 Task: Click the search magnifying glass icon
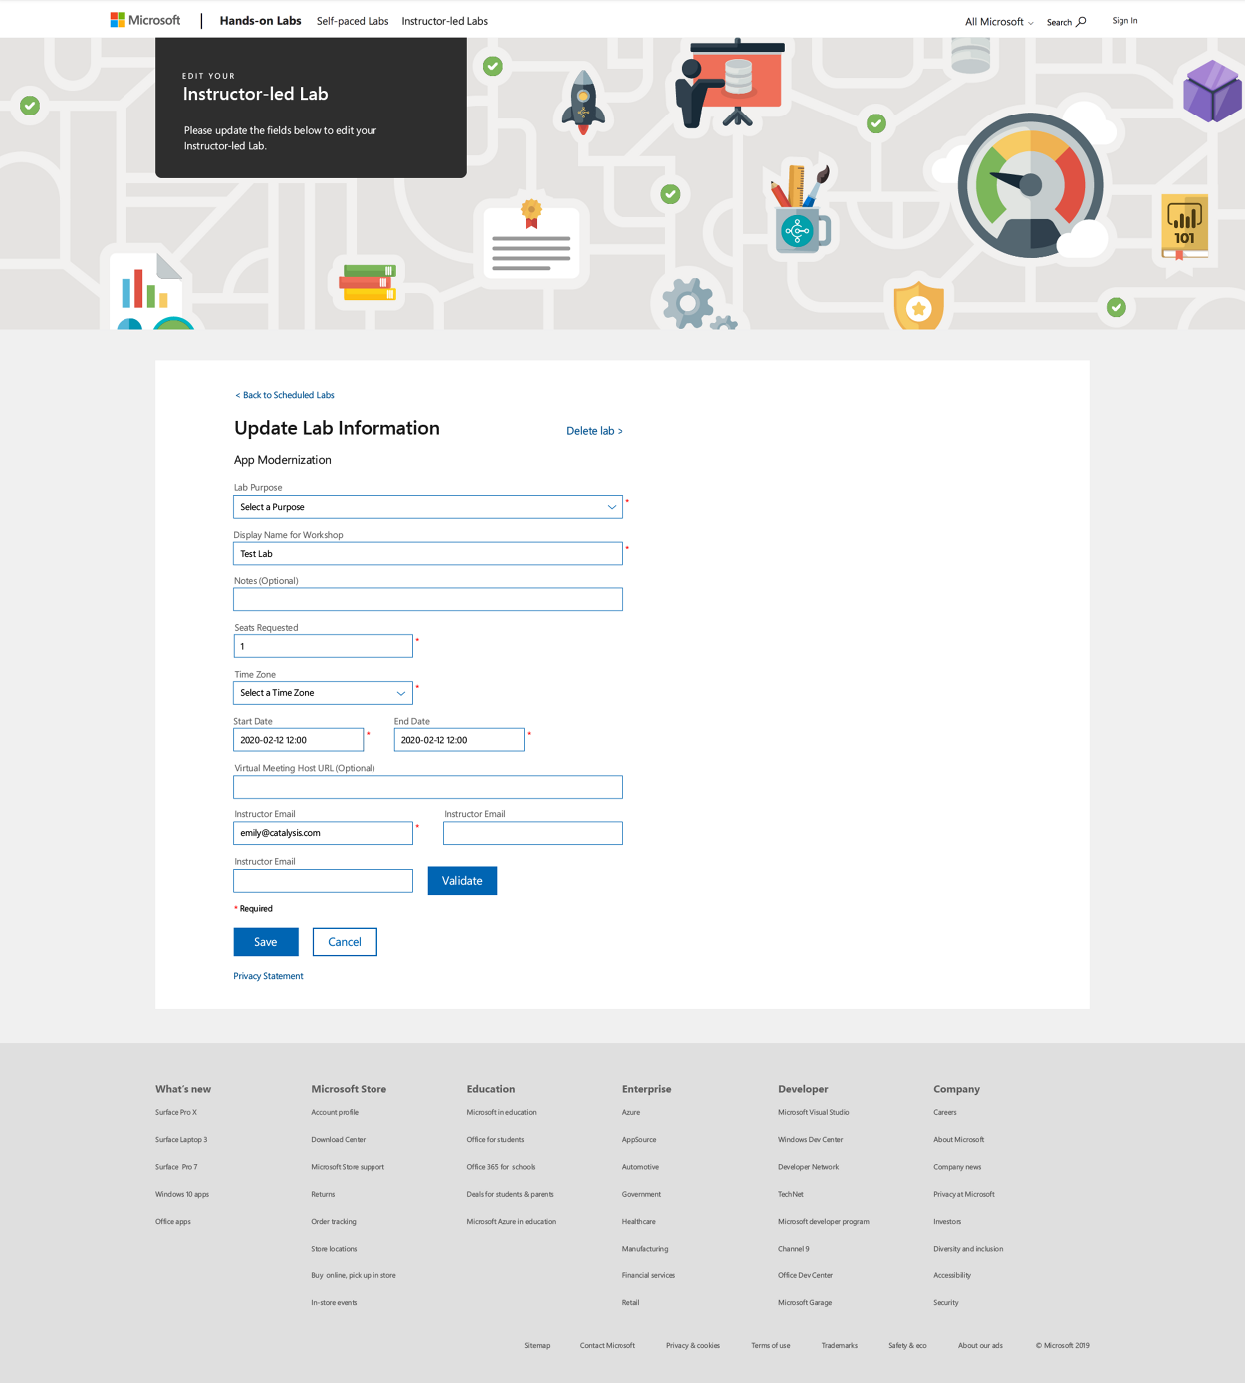1081,22
